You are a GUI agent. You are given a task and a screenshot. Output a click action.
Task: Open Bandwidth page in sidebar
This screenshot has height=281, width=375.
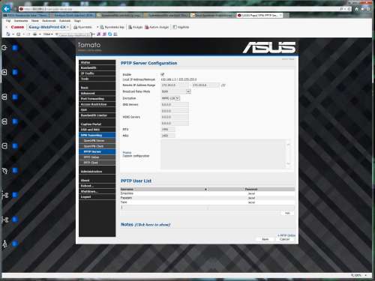(97, 67)
